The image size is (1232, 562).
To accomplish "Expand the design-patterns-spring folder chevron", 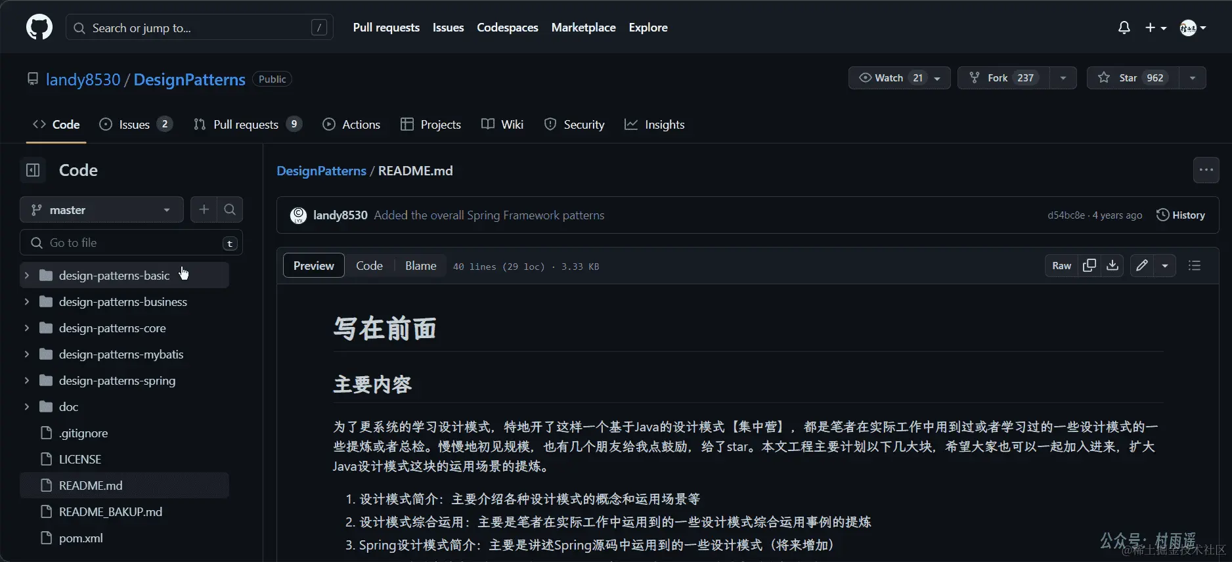I will tap(27, 380).
